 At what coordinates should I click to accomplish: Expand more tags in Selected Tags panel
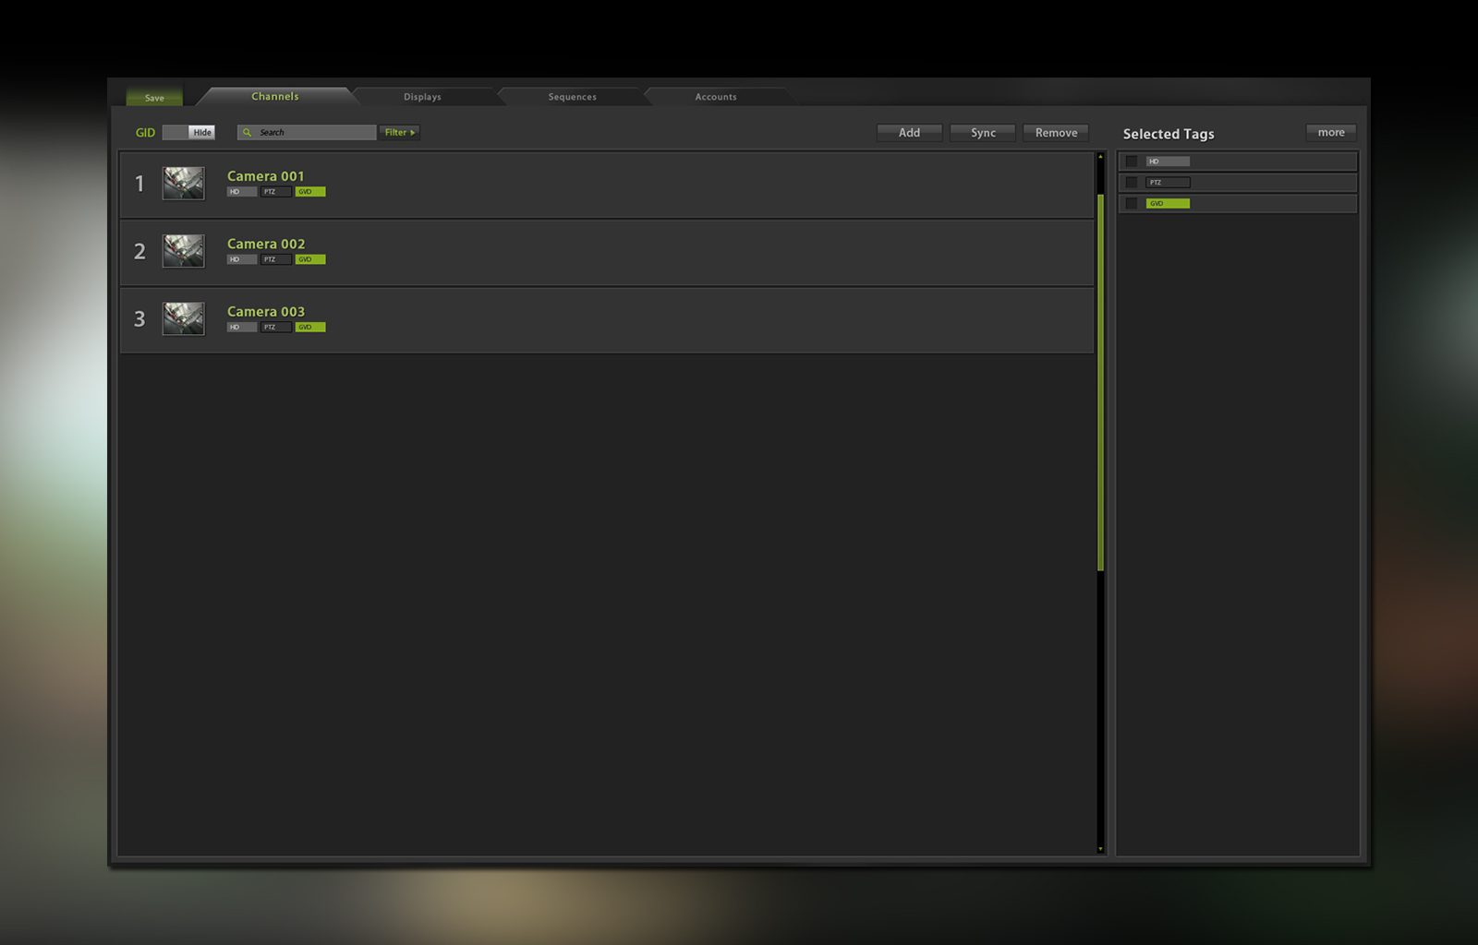click(1330, 133)
